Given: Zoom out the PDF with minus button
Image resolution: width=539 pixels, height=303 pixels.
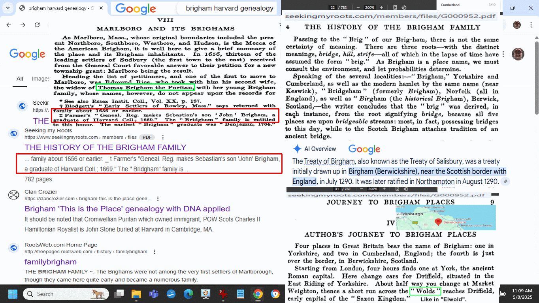Looking at the screenshot, I should point(358,7).
